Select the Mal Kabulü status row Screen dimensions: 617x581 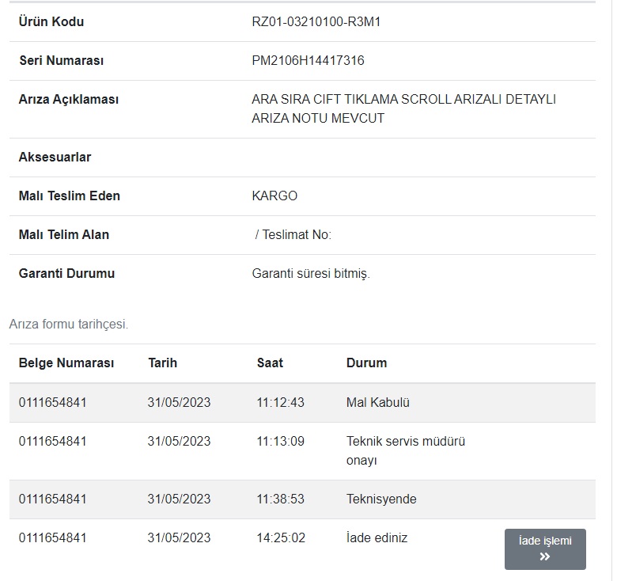pos(302,403)
